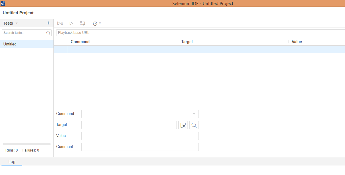Click the test run progress bar
Viewport: 345px width, 175px height.
27,144
